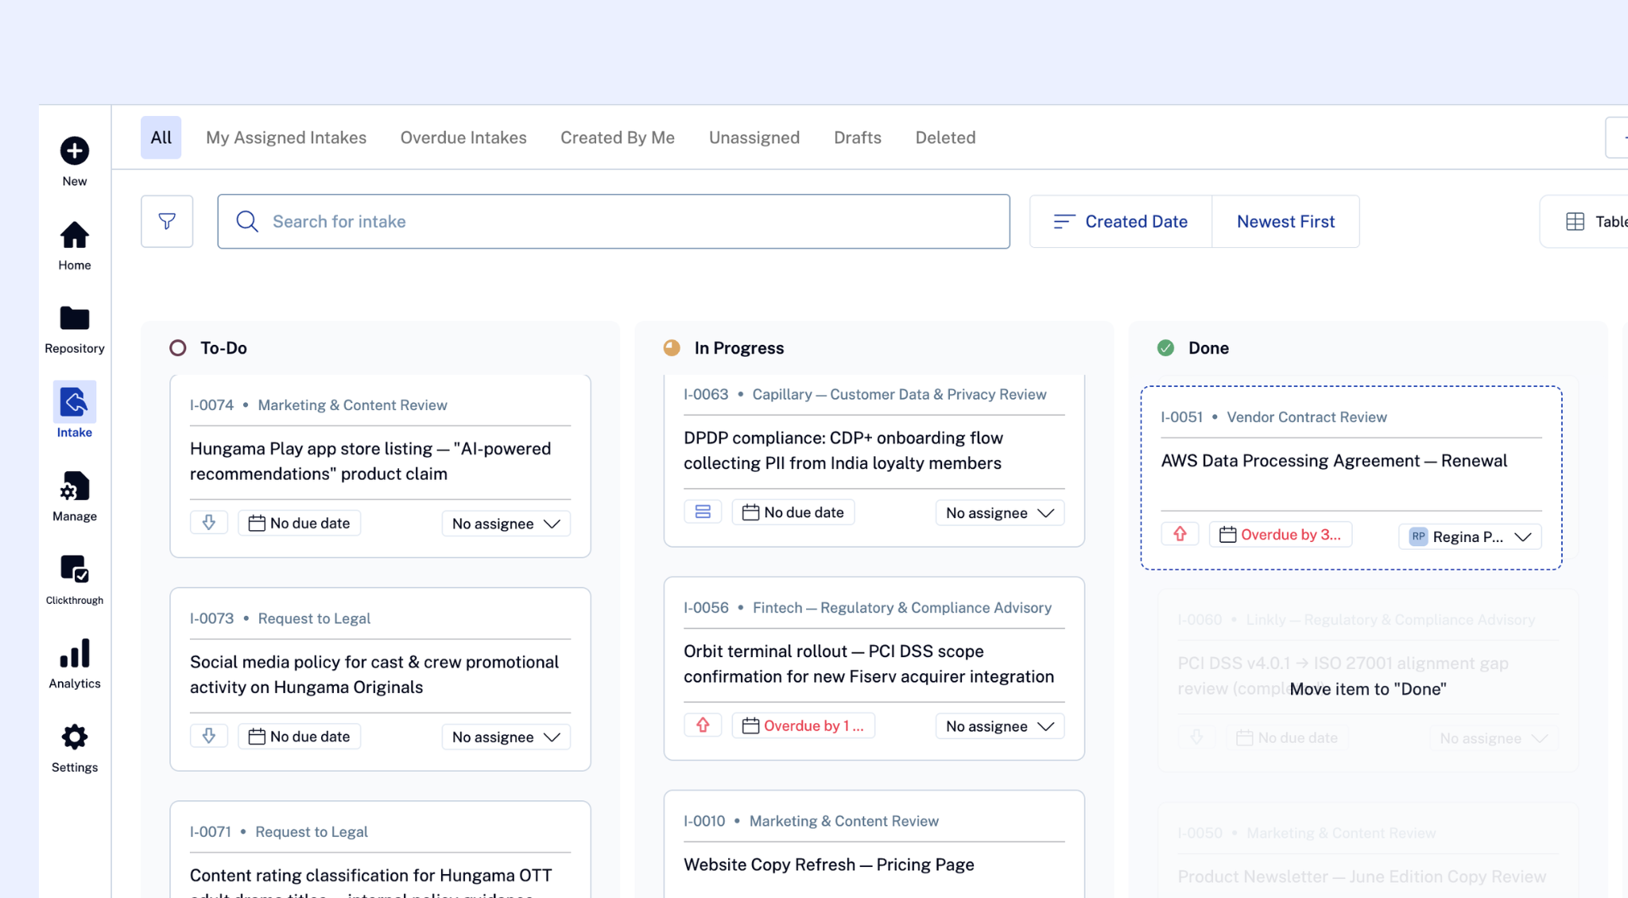Toggle sort order Newest First
Screen dimensions: 1628x898
[1285, 222]
